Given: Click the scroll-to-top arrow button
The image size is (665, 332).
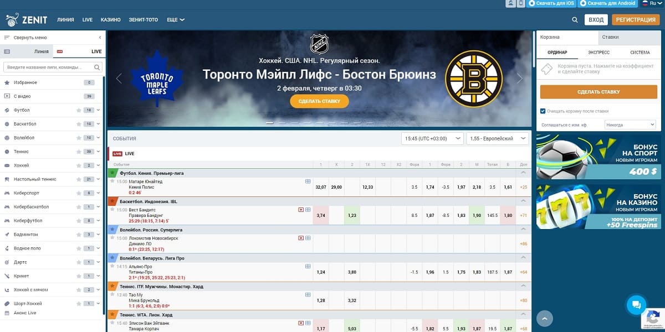Looking at the screenshot, I should tap(545, 318).
